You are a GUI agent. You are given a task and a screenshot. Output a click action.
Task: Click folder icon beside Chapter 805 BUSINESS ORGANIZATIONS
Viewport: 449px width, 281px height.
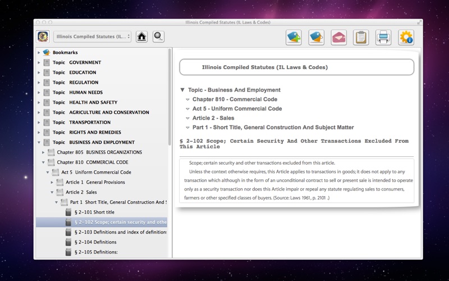pyautogui.click(x=51, y=152)
